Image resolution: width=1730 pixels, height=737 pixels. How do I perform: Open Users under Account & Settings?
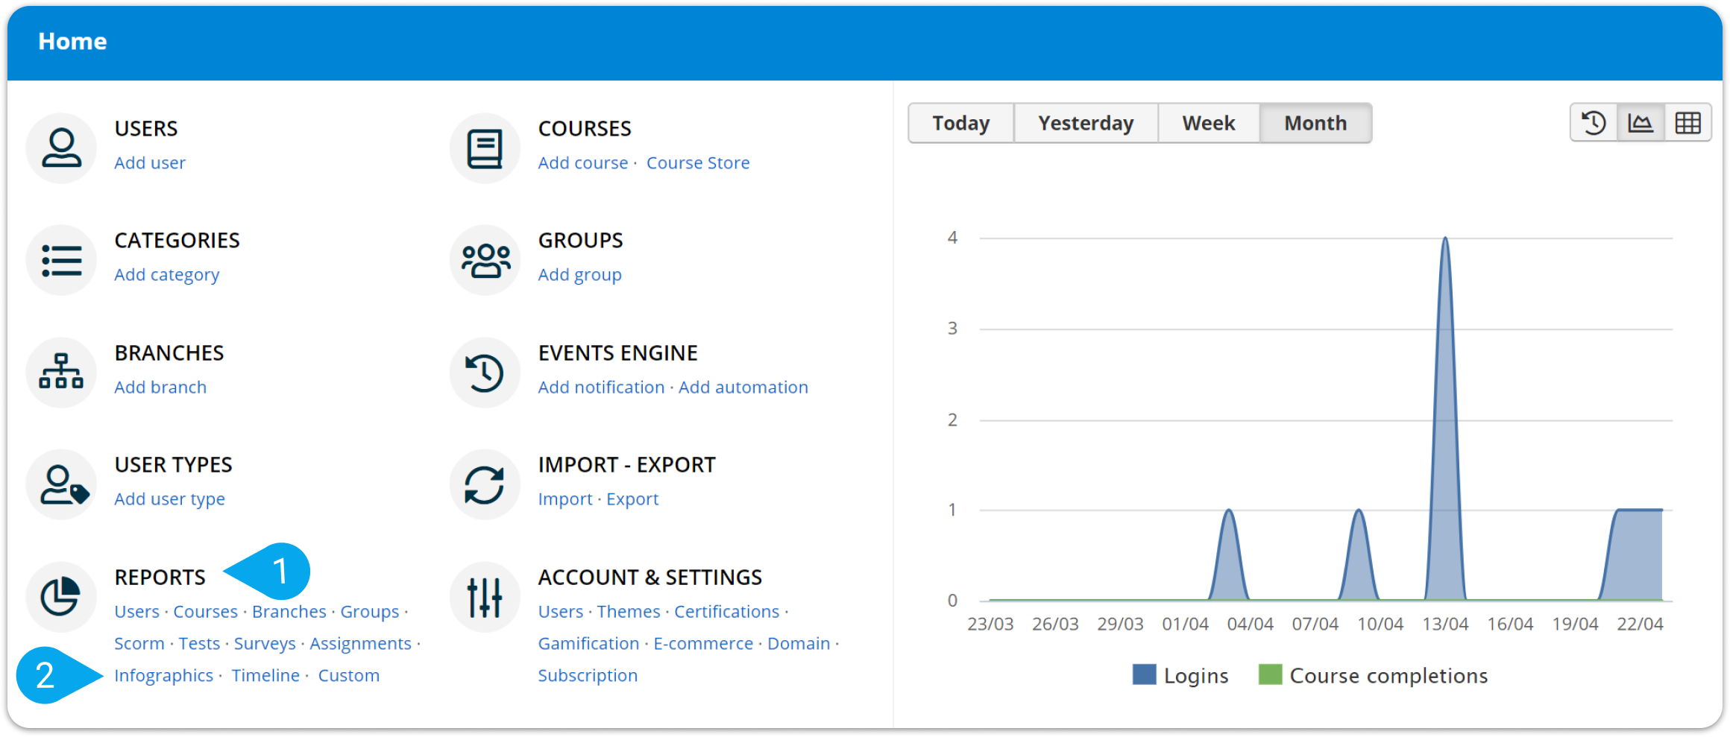click(561, 612)
